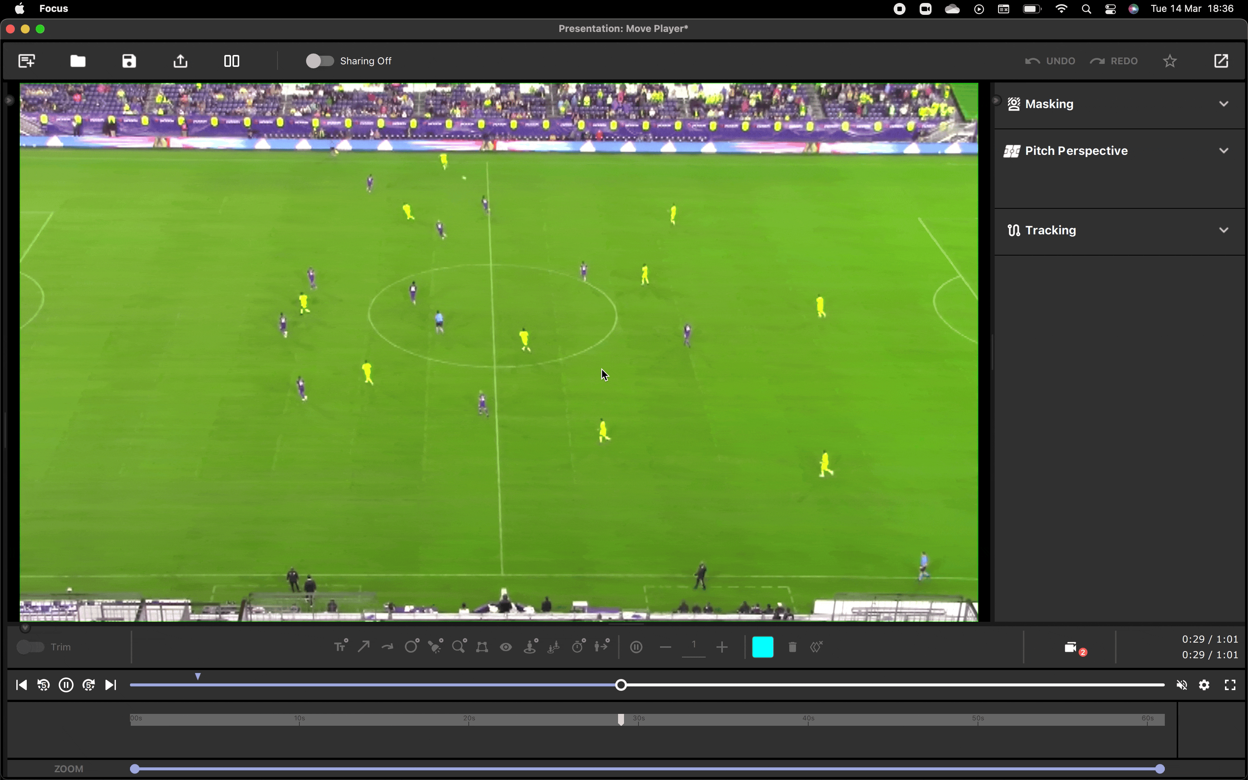Select the straight Arrow drawing tool

coord(364,646)
